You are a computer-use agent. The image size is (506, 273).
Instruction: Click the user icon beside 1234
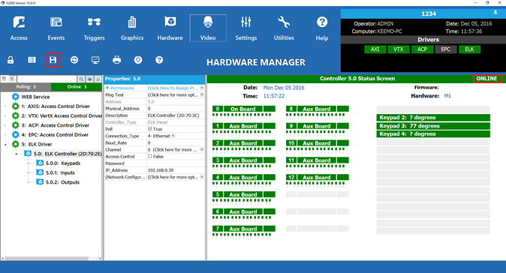[x=495, y=13]
